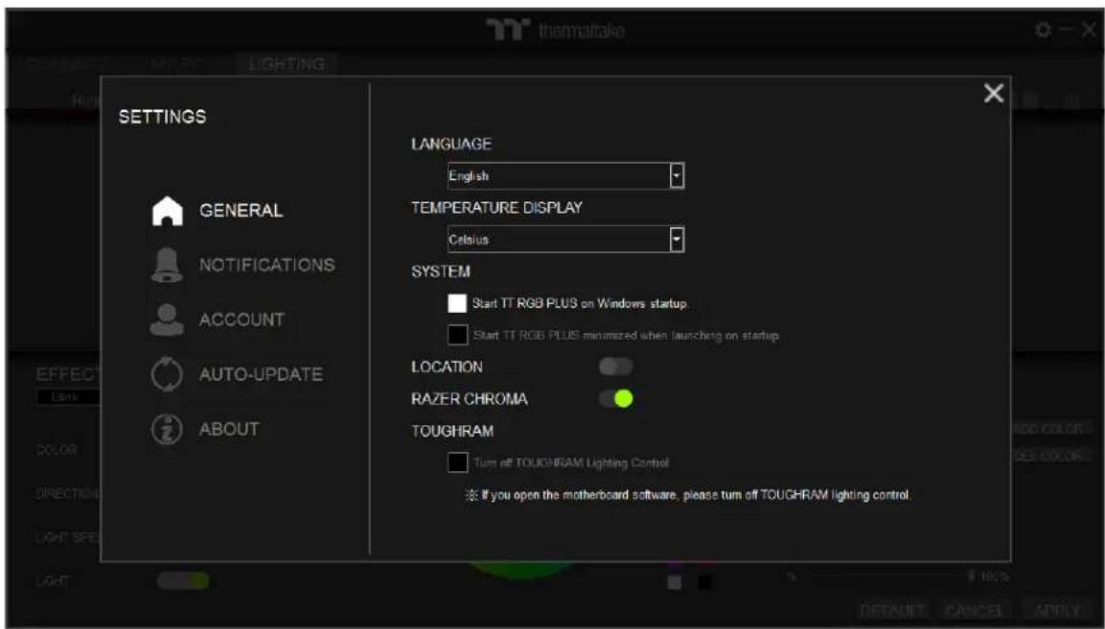Open the About info icon
Screen dimensions: 1105x629
tap(167, 428)
